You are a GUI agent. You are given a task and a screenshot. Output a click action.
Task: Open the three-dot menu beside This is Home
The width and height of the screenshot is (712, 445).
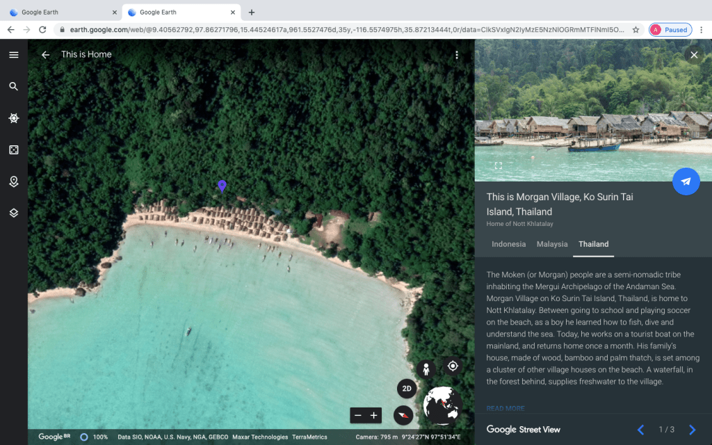(457, 55)
